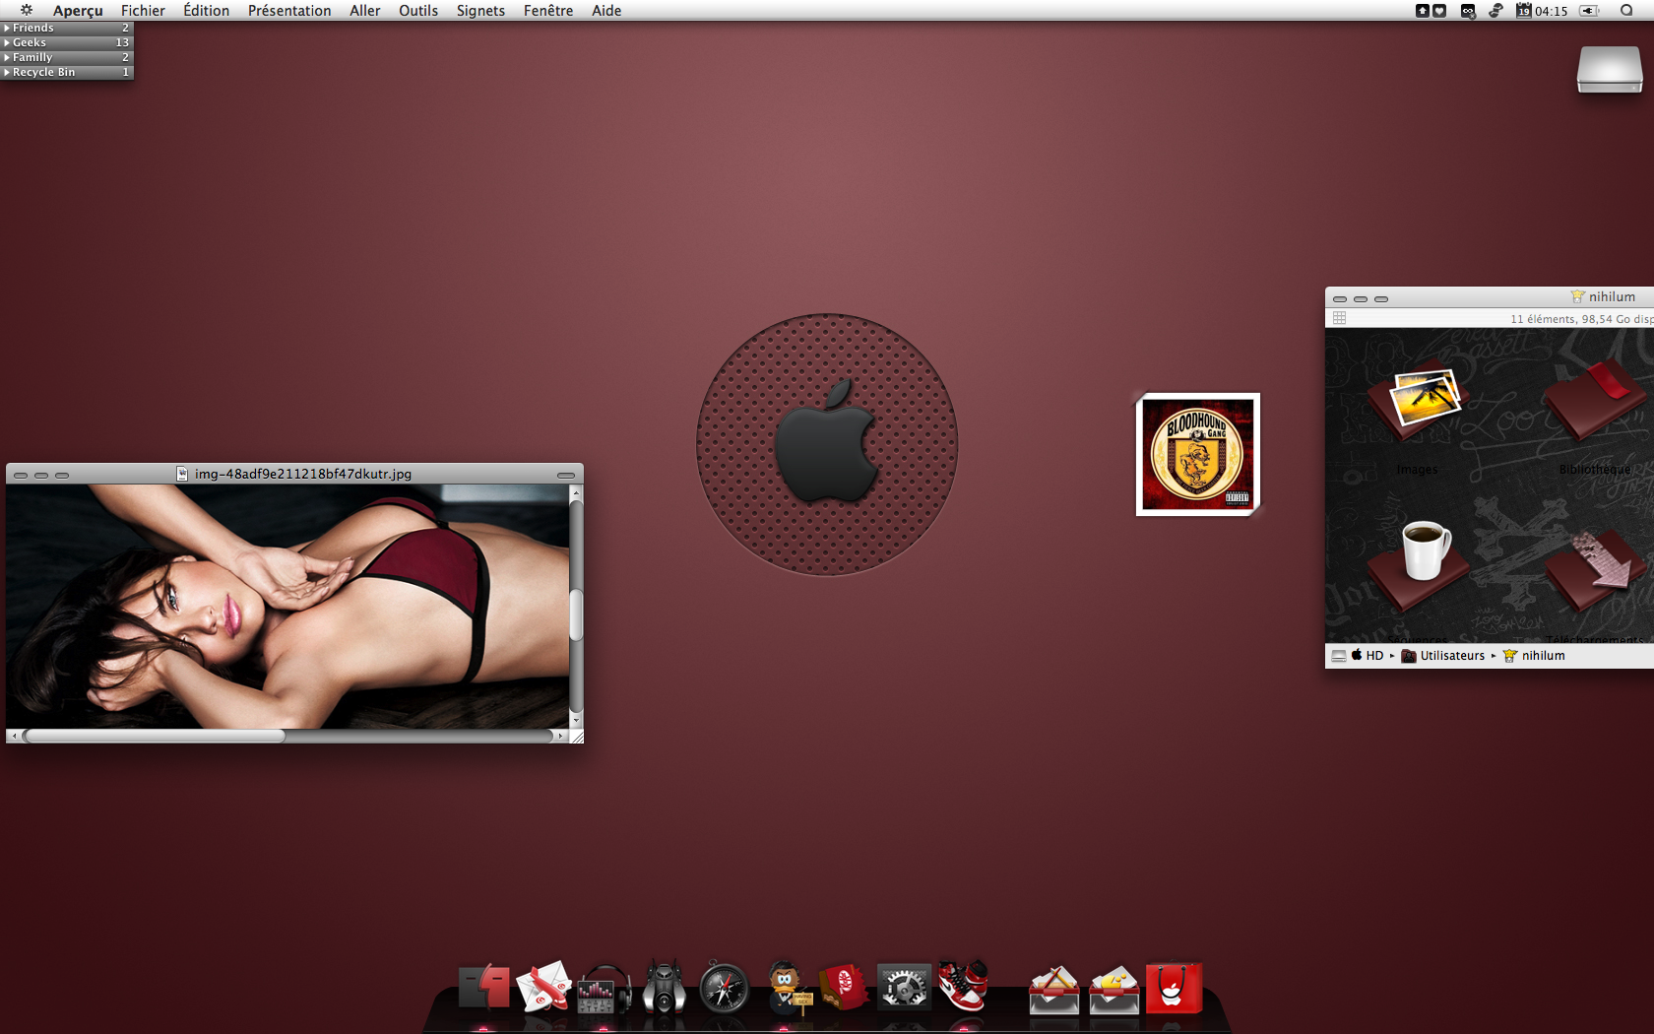Screen dimensions: 1654x1034
Task: Open the Téléchargements arrow folder
Action: (1595, 571)
